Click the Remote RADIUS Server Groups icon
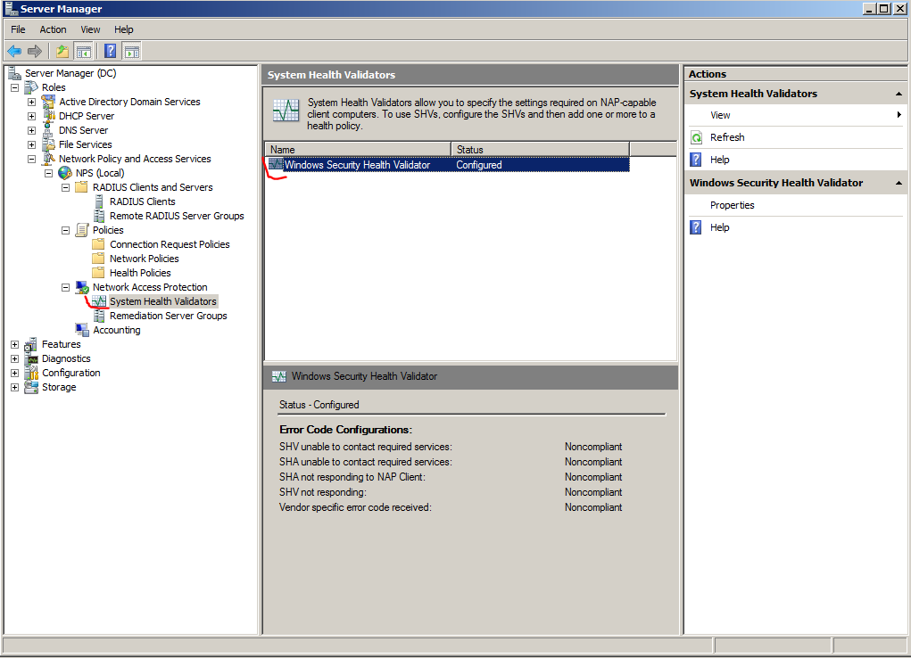 (99, 216)
